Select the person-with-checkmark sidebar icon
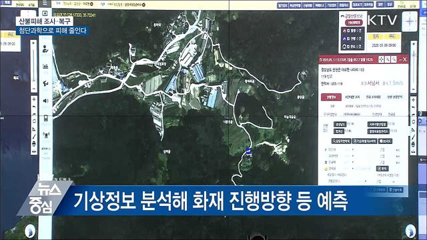The image size is (427, 240). coord(45,49)
